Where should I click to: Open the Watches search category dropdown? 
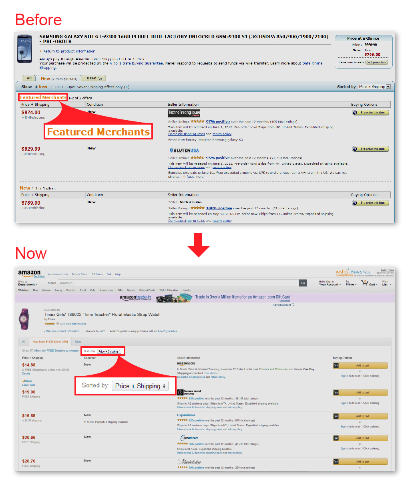(x=66, y=283)
